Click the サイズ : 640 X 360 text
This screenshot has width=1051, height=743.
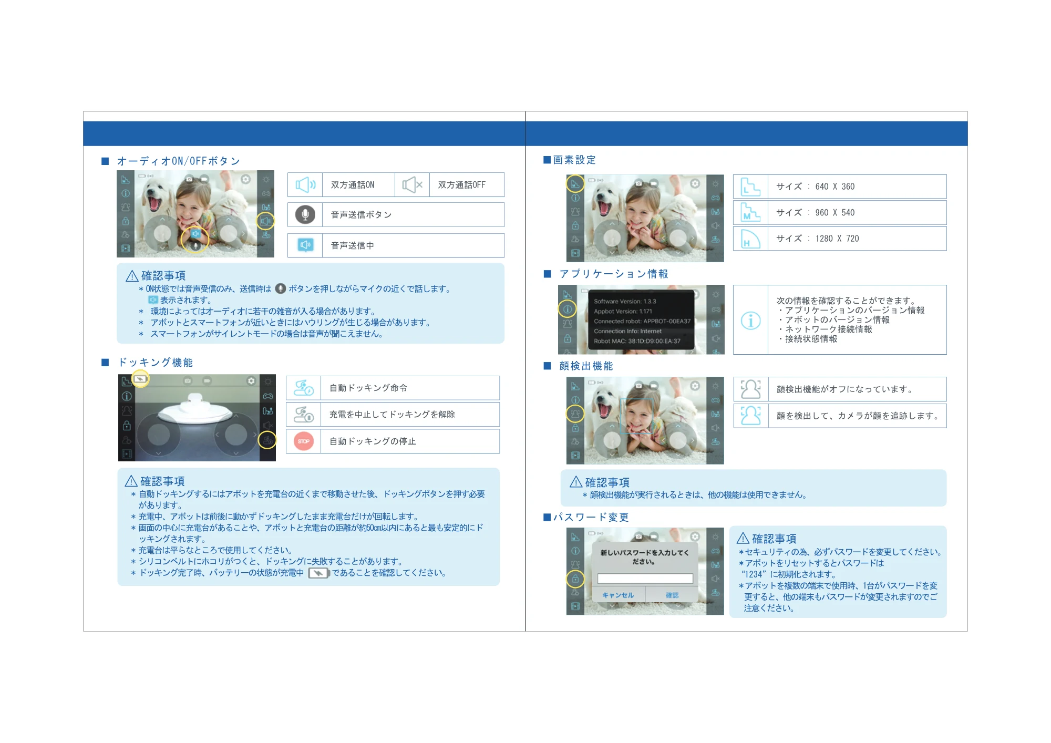pyautogui.click(x=816, y=187)
